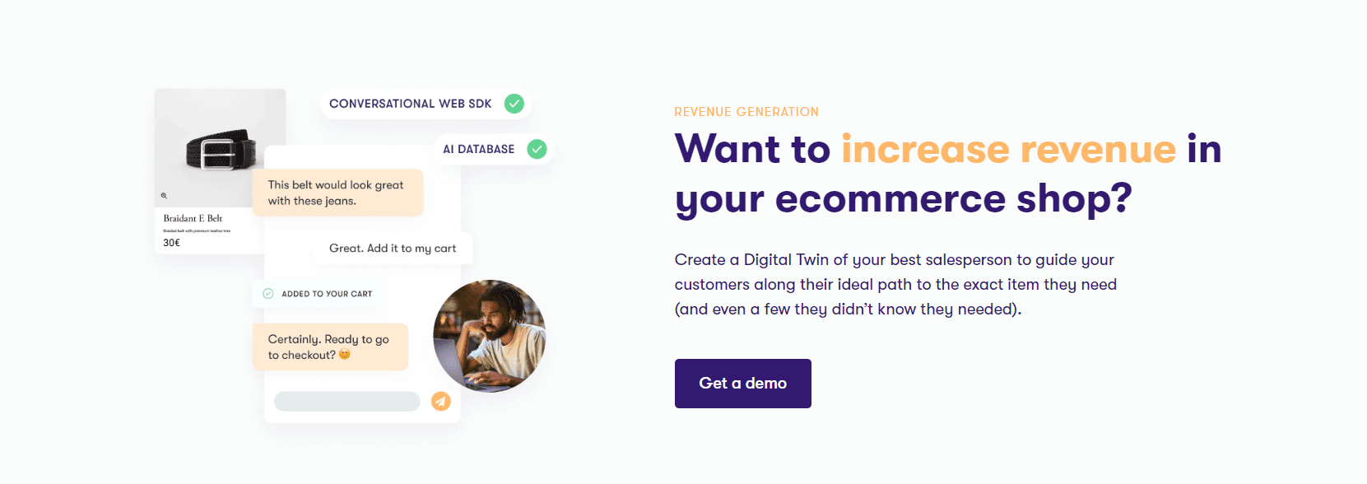Click the send message paper plane icon
This screenshot has height=484, width=1367.
pyautogui.click(x=441, y=401)
